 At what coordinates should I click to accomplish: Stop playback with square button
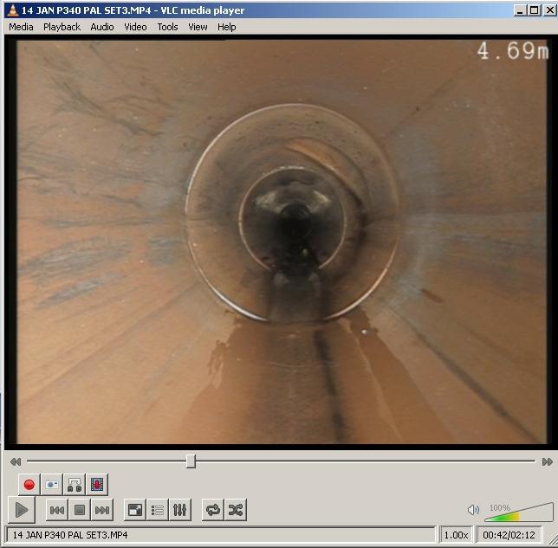pos(80,510)
